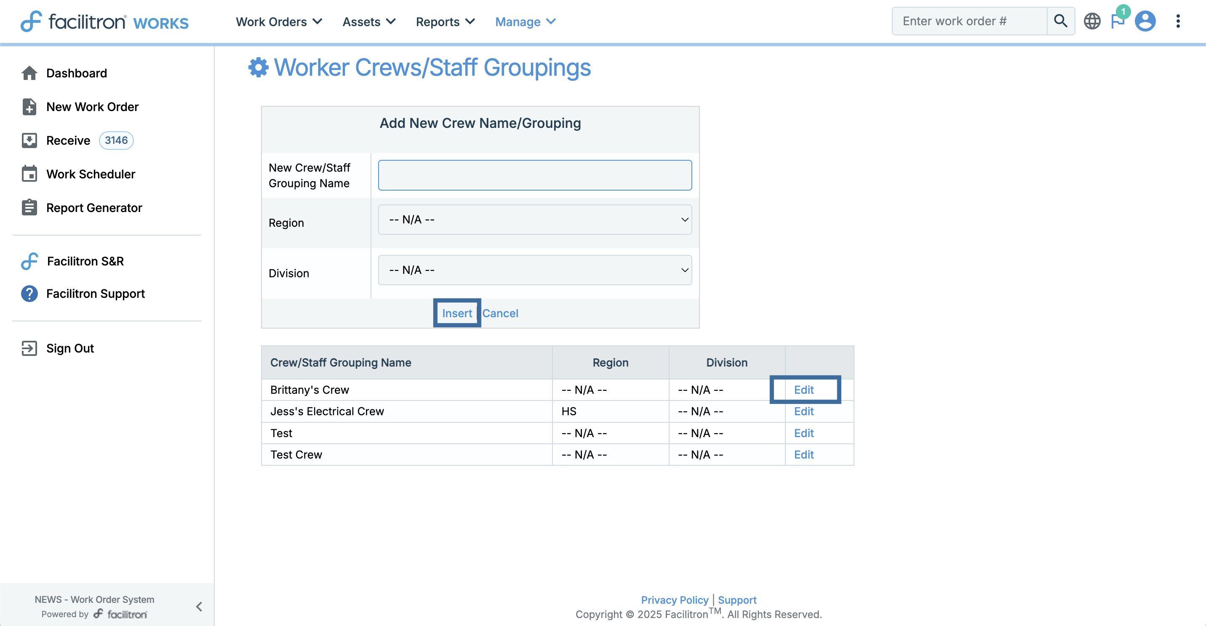
Task: Click the Insert link
Action: (457, 313)
